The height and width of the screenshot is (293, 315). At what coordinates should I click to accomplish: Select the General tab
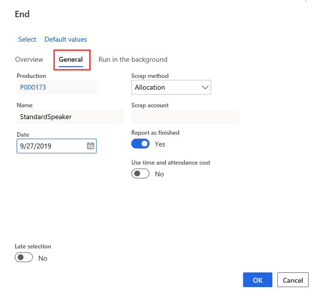71,59
